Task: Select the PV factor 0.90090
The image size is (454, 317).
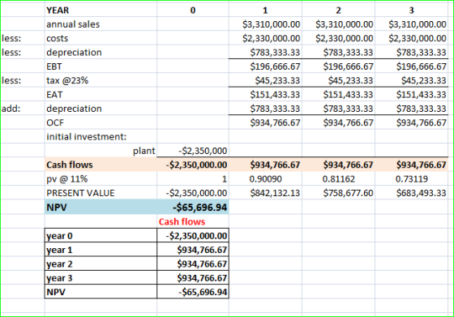Action: [x=265, y=179]
